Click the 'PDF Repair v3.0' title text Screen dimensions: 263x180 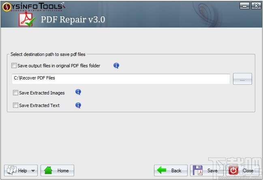73,19
